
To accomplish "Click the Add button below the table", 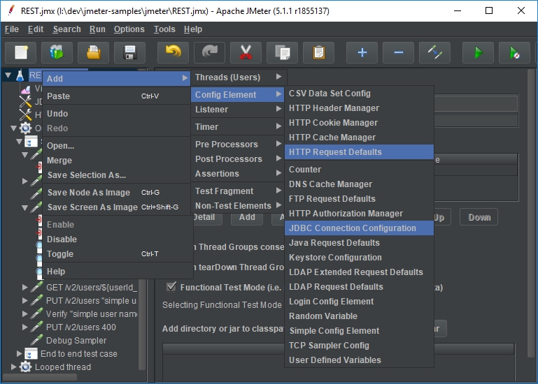I will 247,217.
